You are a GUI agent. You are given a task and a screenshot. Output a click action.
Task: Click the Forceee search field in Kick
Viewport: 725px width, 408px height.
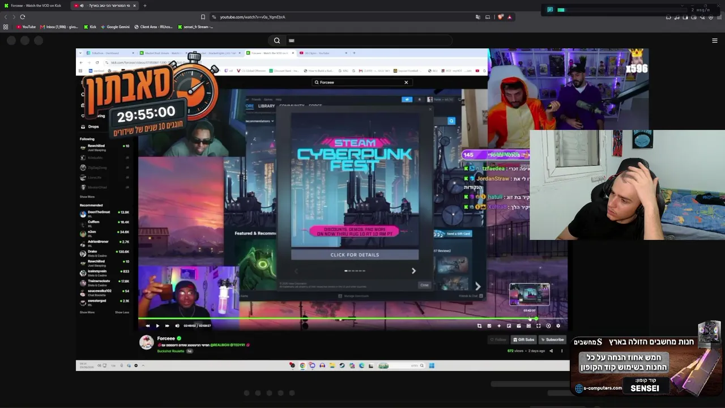361,82
